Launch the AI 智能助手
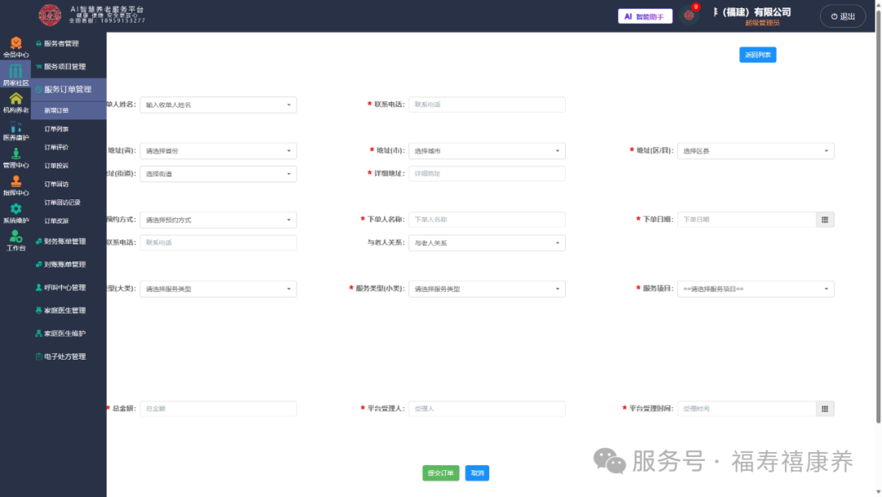The height and width of the screenshot is (497, 882). pos(644,16)
